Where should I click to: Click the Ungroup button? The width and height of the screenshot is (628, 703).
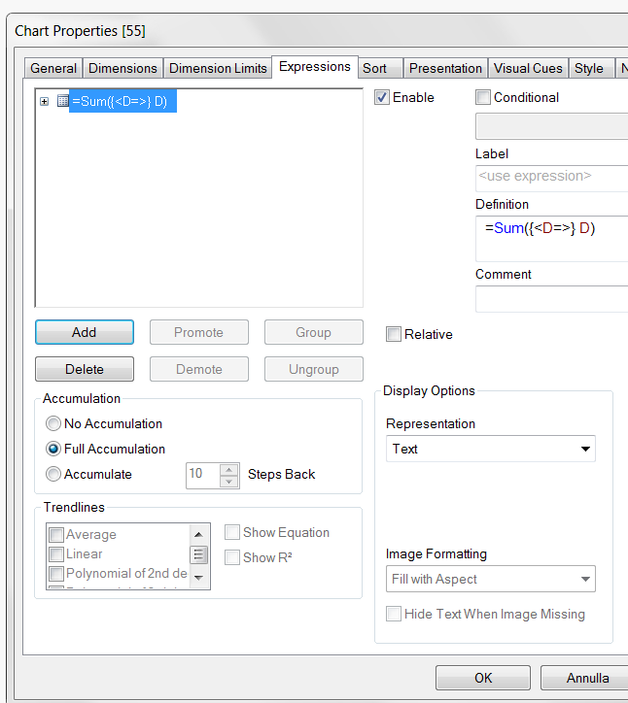pos(314,369)
